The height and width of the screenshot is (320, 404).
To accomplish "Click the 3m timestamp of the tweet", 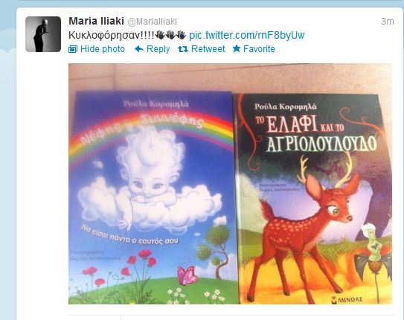I will [x=388, y=22].
